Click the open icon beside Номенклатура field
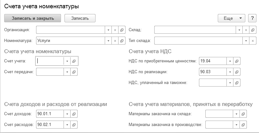The height and width of the screenshot is (133, 259). (x=122, y=41)
